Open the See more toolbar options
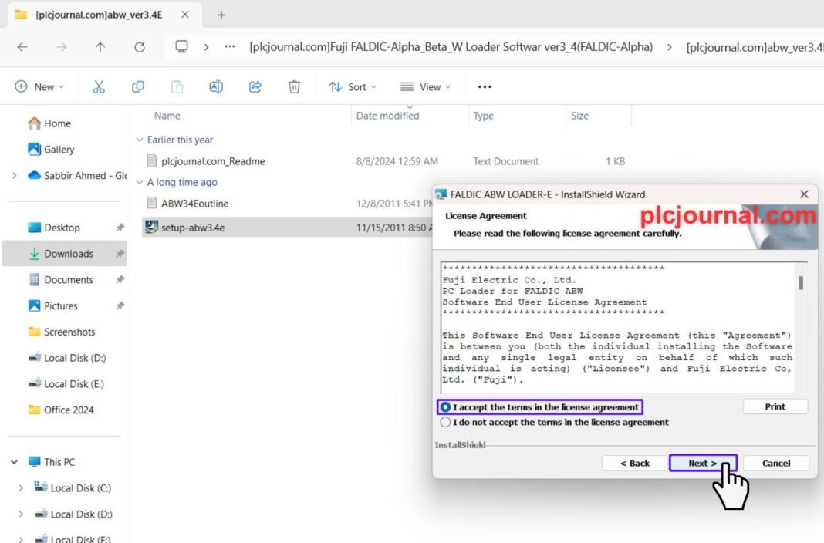824x543 pixels. [x=485, y=86]
